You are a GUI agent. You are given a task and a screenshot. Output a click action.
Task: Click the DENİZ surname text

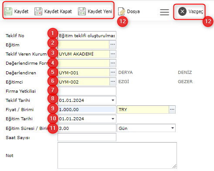pos(185,72)
